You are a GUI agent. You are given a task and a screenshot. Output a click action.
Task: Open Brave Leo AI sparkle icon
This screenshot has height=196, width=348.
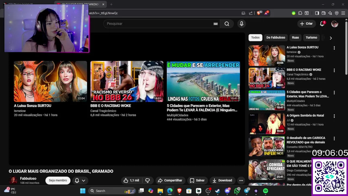tap(330, 13)
